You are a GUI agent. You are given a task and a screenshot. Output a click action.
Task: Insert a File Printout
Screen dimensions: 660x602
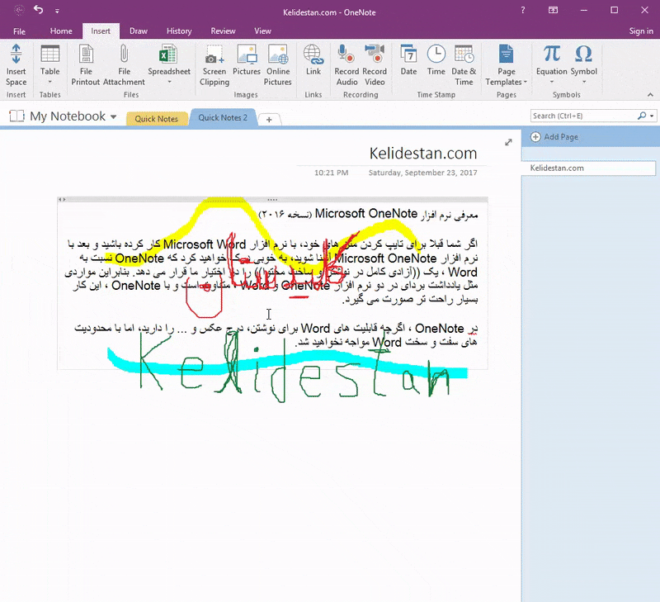(86, 65)
